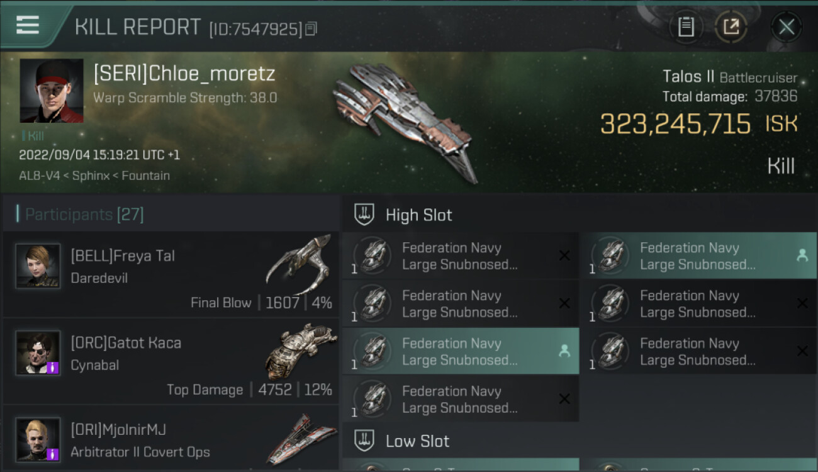The image size is (818, 472).
Task: Select top-left Federation Navy module row
Action: pos(460,256)
